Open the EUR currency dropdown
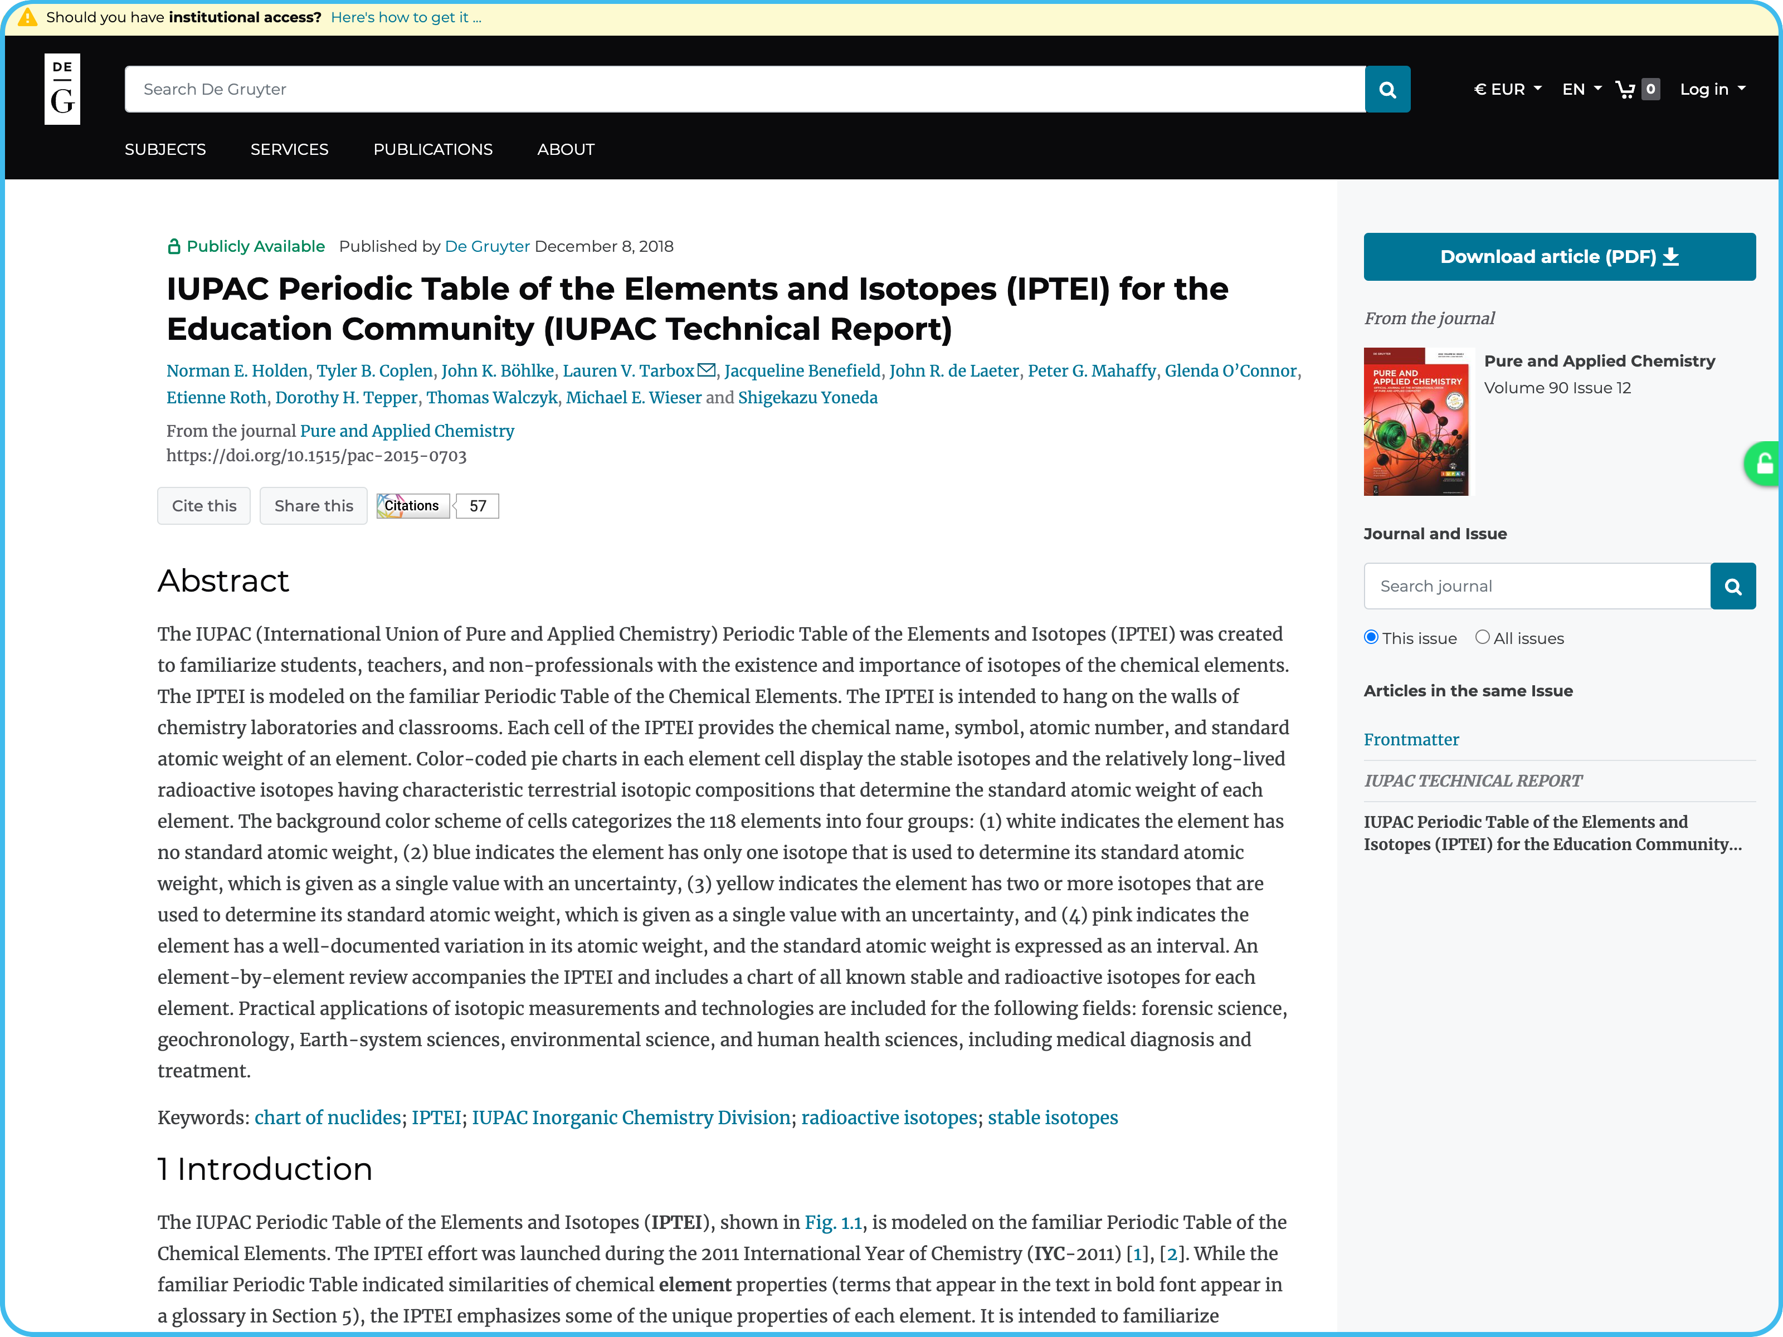 click(1507, 90)
